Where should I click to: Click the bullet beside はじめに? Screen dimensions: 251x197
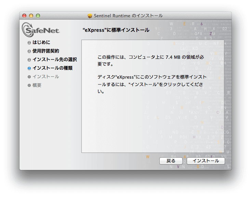(29, 43)
